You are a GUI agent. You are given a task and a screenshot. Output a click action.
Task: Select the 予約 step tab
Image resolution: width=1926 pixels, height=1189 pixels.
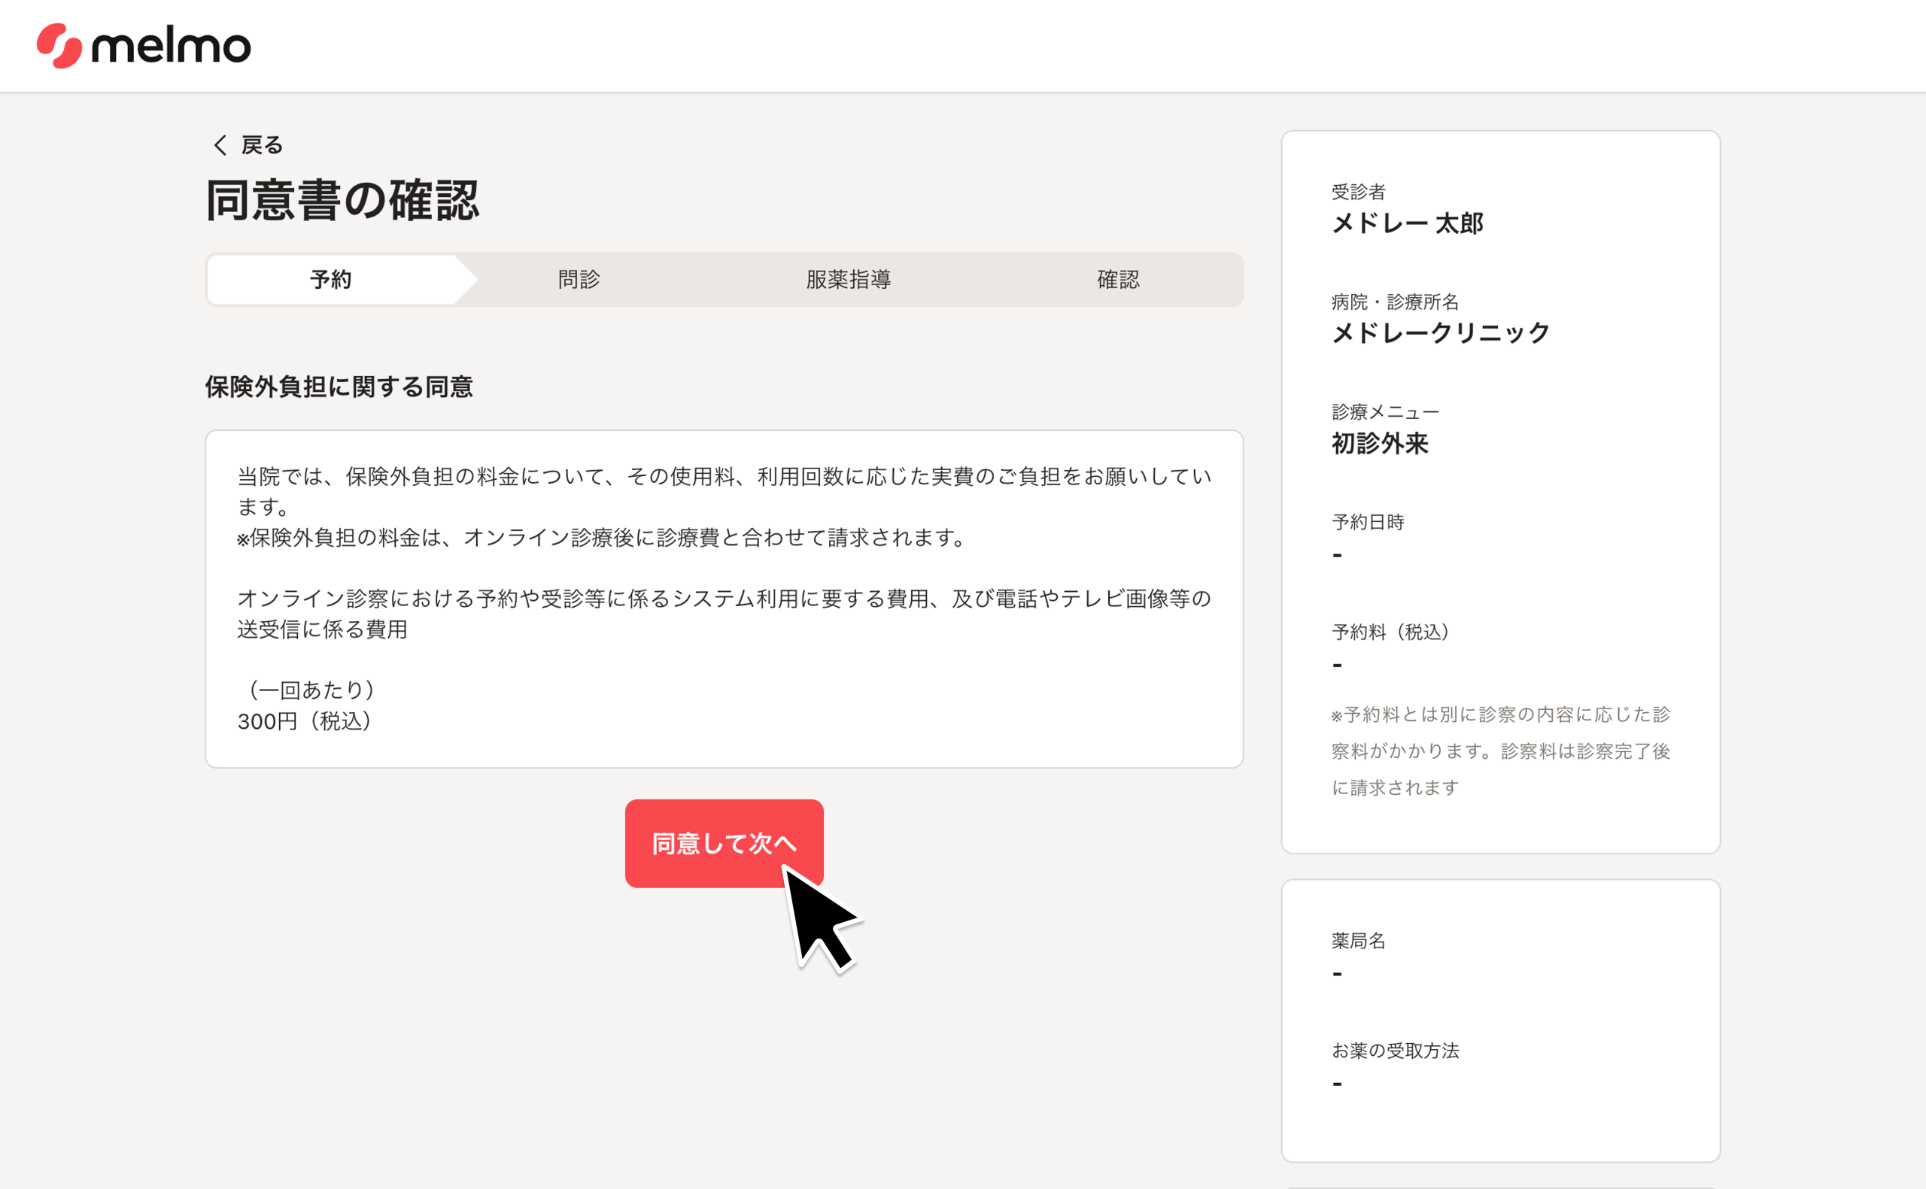pyautogui.click(x=330, y=279)
